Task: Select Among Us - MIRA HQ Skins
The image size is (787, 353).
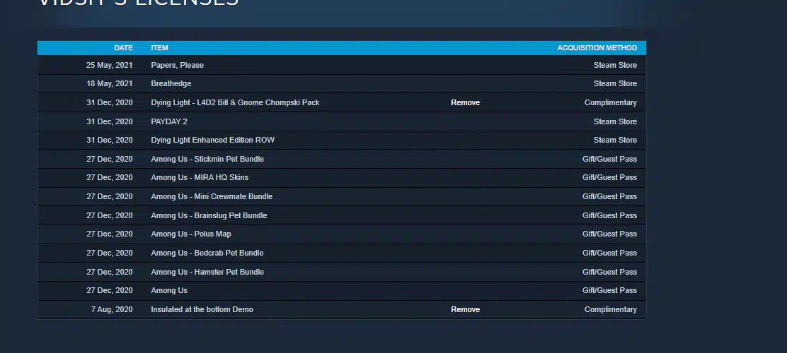Action: [x=200, y=178]
